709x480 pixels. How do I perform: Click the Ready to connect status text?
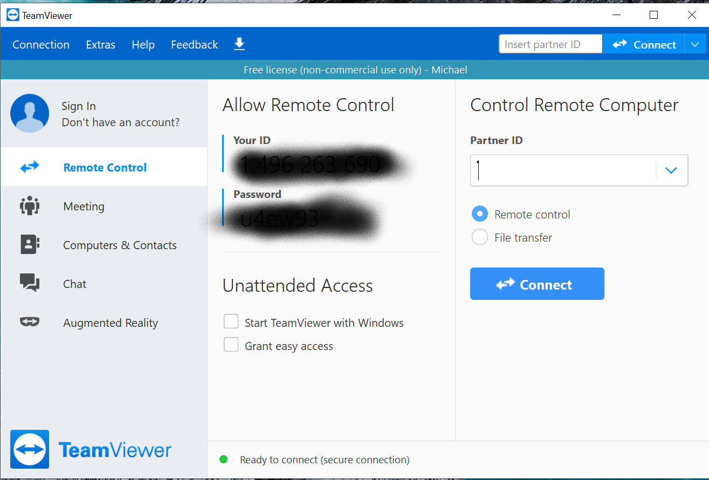[325, 460]
